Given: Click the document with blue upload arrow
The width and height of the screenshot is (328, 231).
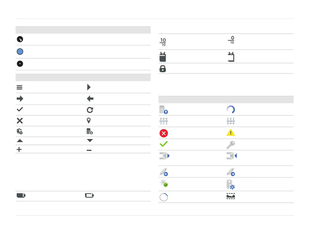Looking at the screenshot, I should [164, 110].
